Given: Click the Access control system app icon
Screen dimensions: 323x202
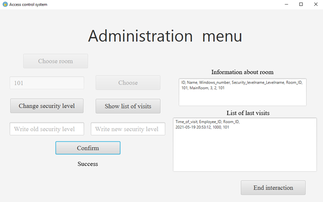Looking at the screenshot, I should (5, 4).
